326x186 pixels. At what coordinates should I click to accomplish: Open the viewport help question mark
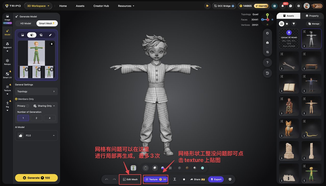pos(267,62)
